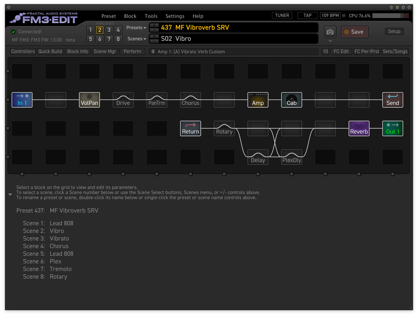
Task: Select the In 1 input block
Action: [x=22, y=100]
